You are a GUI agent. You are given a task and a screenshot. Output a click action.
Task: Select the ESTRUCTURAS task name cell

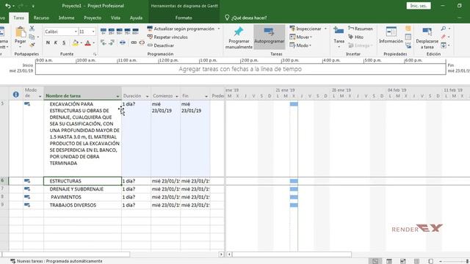(x=83, y=181)
